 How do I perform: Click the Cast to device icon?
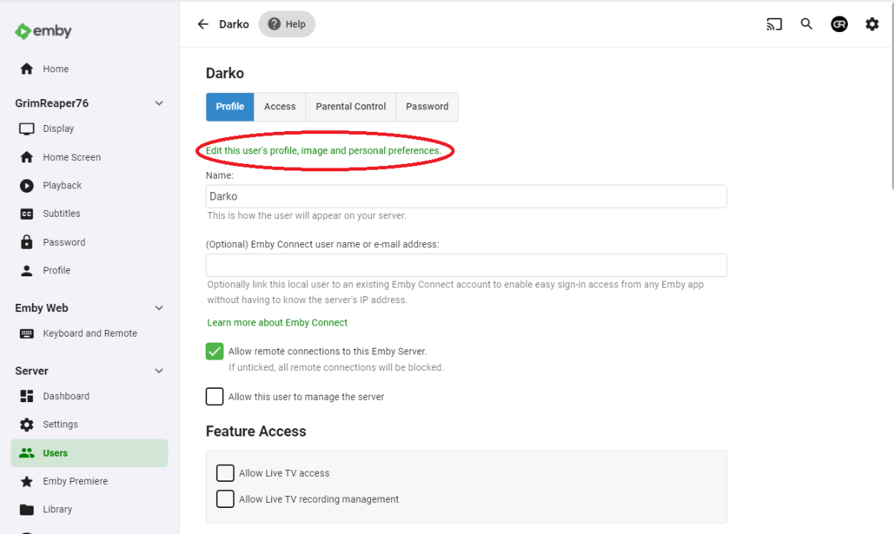tap(774, 24)
